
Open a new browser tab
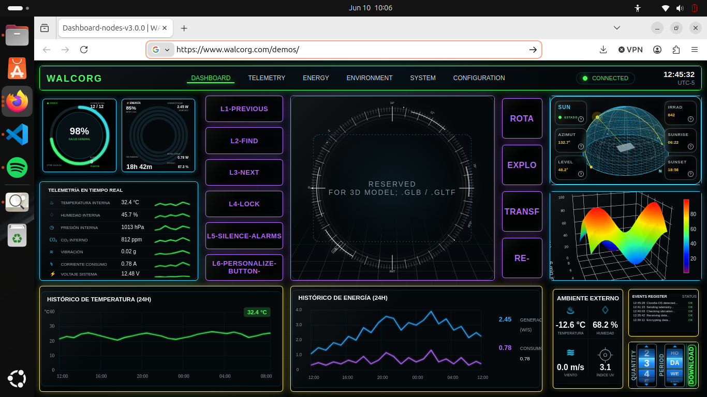(x=184, y=28)
